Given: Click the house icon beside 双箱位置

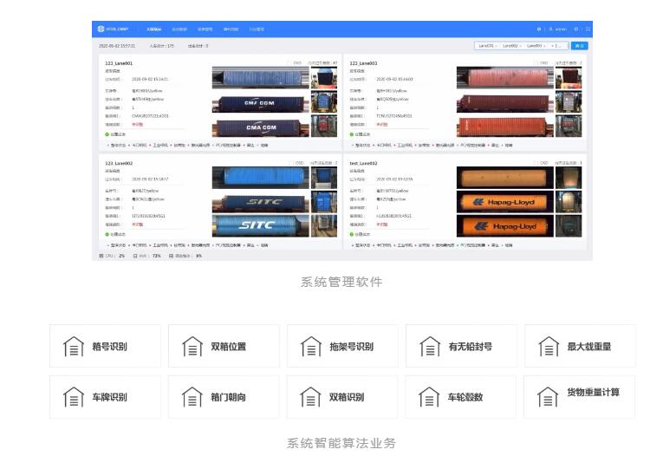Looking at the screenshot, I should [192, 346].
